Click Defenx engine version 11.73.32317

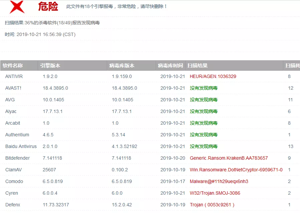pyautogui.click(x=56, y=205)
